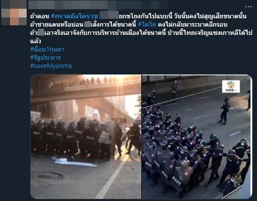The image size is (257, 201).
Task: Open the #โควิด hashtag link
Action: pos(147,24)
